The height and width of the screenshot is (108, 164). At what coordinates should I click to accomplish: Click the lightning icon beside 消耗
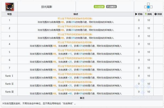[x=146, y=14]
